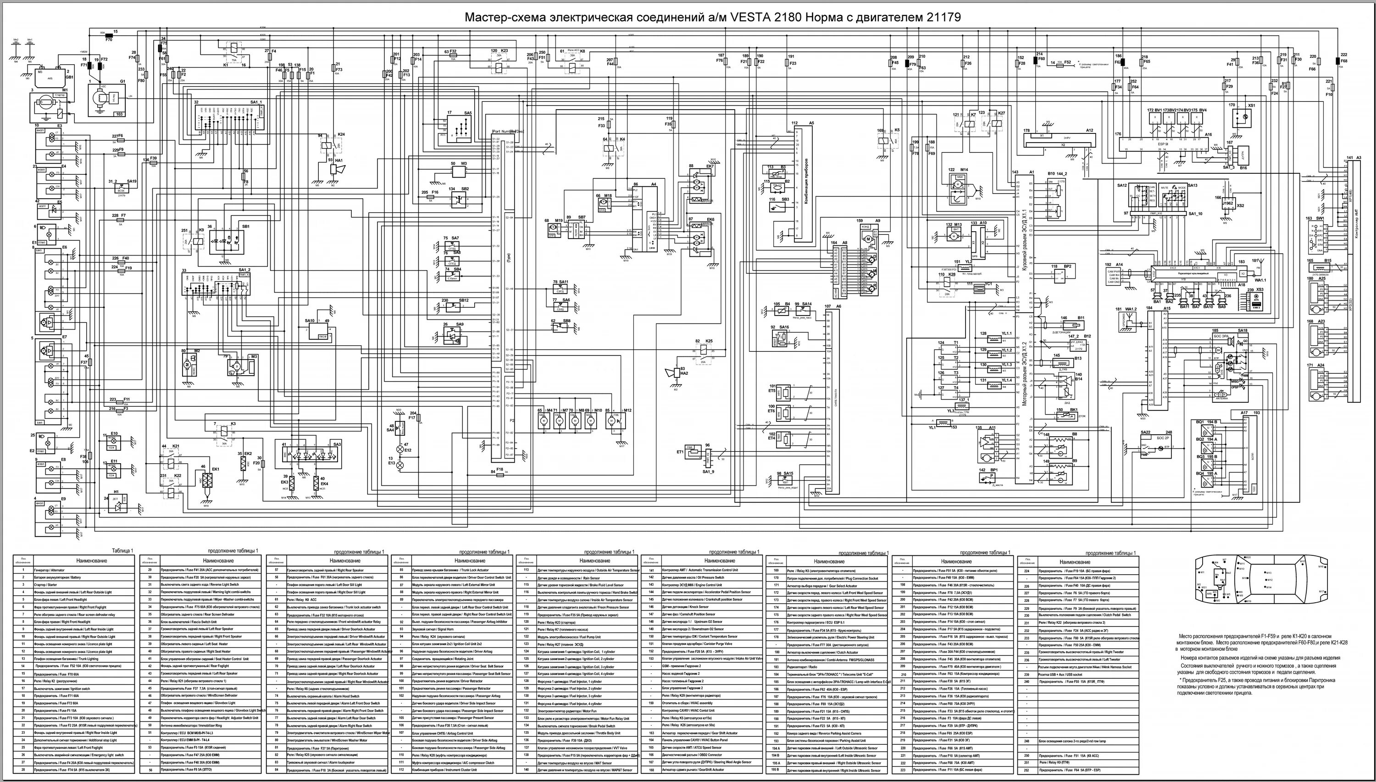Select the "Clutch Actuator" row numbered 180
Screen dimensions: 1376x782
coord(827,652)
